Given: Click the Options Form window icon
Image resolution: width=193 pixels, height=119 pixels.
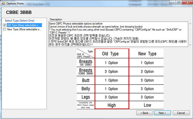Looking at the screenshot, I should coord(3,3).
